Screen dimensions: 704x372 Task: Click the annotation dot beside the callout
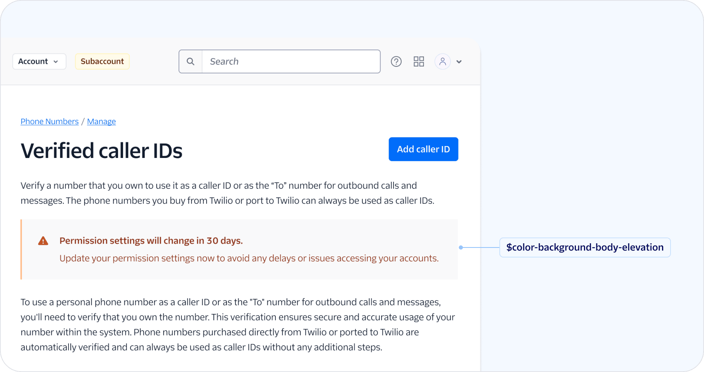(x=461, y=247)
